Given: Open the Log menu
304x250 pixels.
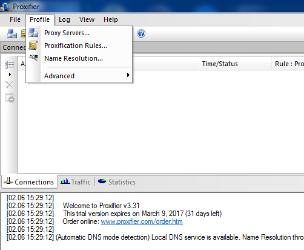Looking at the screenshot, I should coord(64,19).
